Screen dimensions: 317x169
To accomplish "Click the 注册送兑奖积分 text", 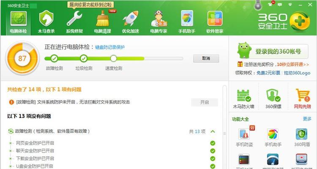I will (x=259, y=65).
